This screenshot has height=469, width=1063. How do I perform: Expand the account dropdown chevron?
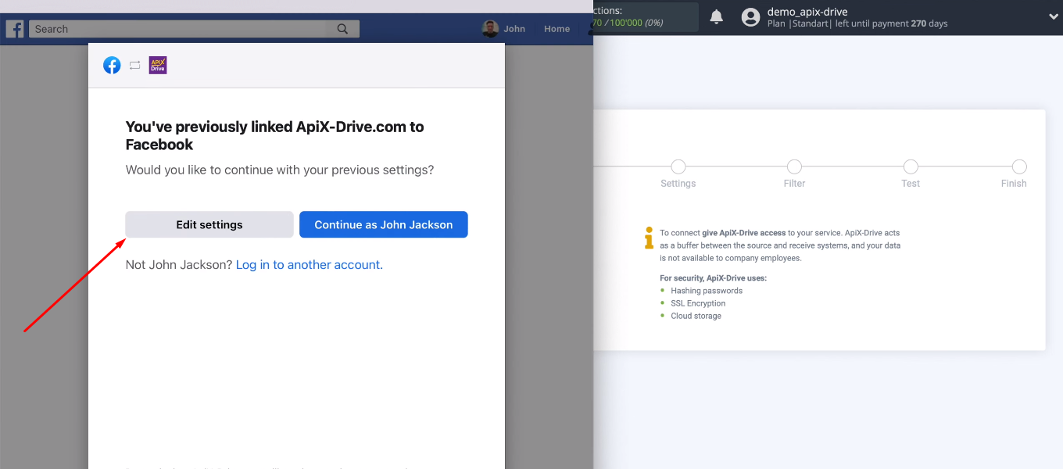click(x=1053, y=16)
